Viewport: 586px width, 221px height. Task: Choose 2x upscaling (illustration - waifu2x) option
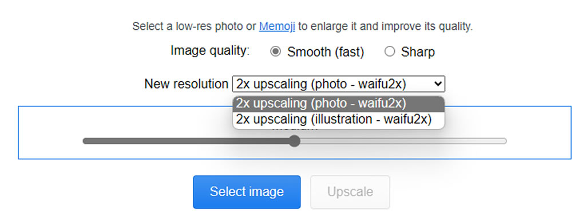[x=339, y=120]
